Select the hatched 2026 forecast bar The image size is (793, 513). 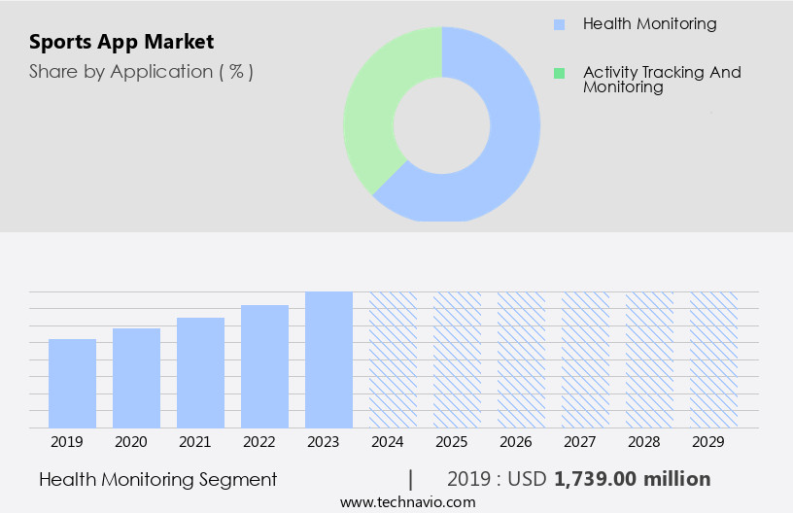[521, 359]
